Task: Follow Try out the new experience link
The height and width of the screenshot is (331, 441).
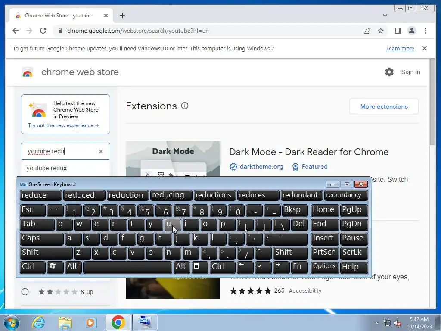Action: (x=63, y=125)
